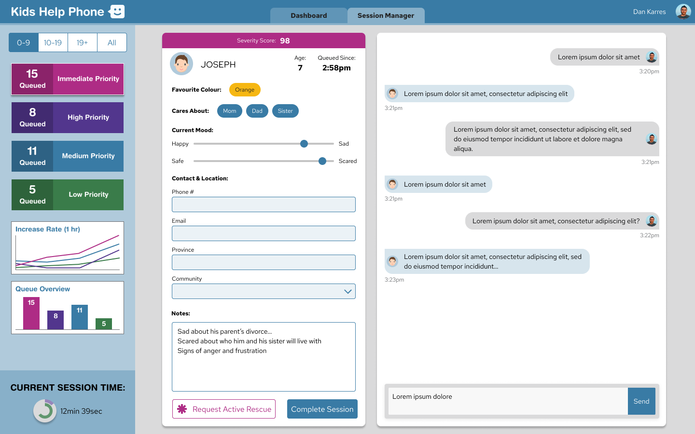Click the chat message input box
The height and width of the screenshot is (434, 695).
click(508, 401)
